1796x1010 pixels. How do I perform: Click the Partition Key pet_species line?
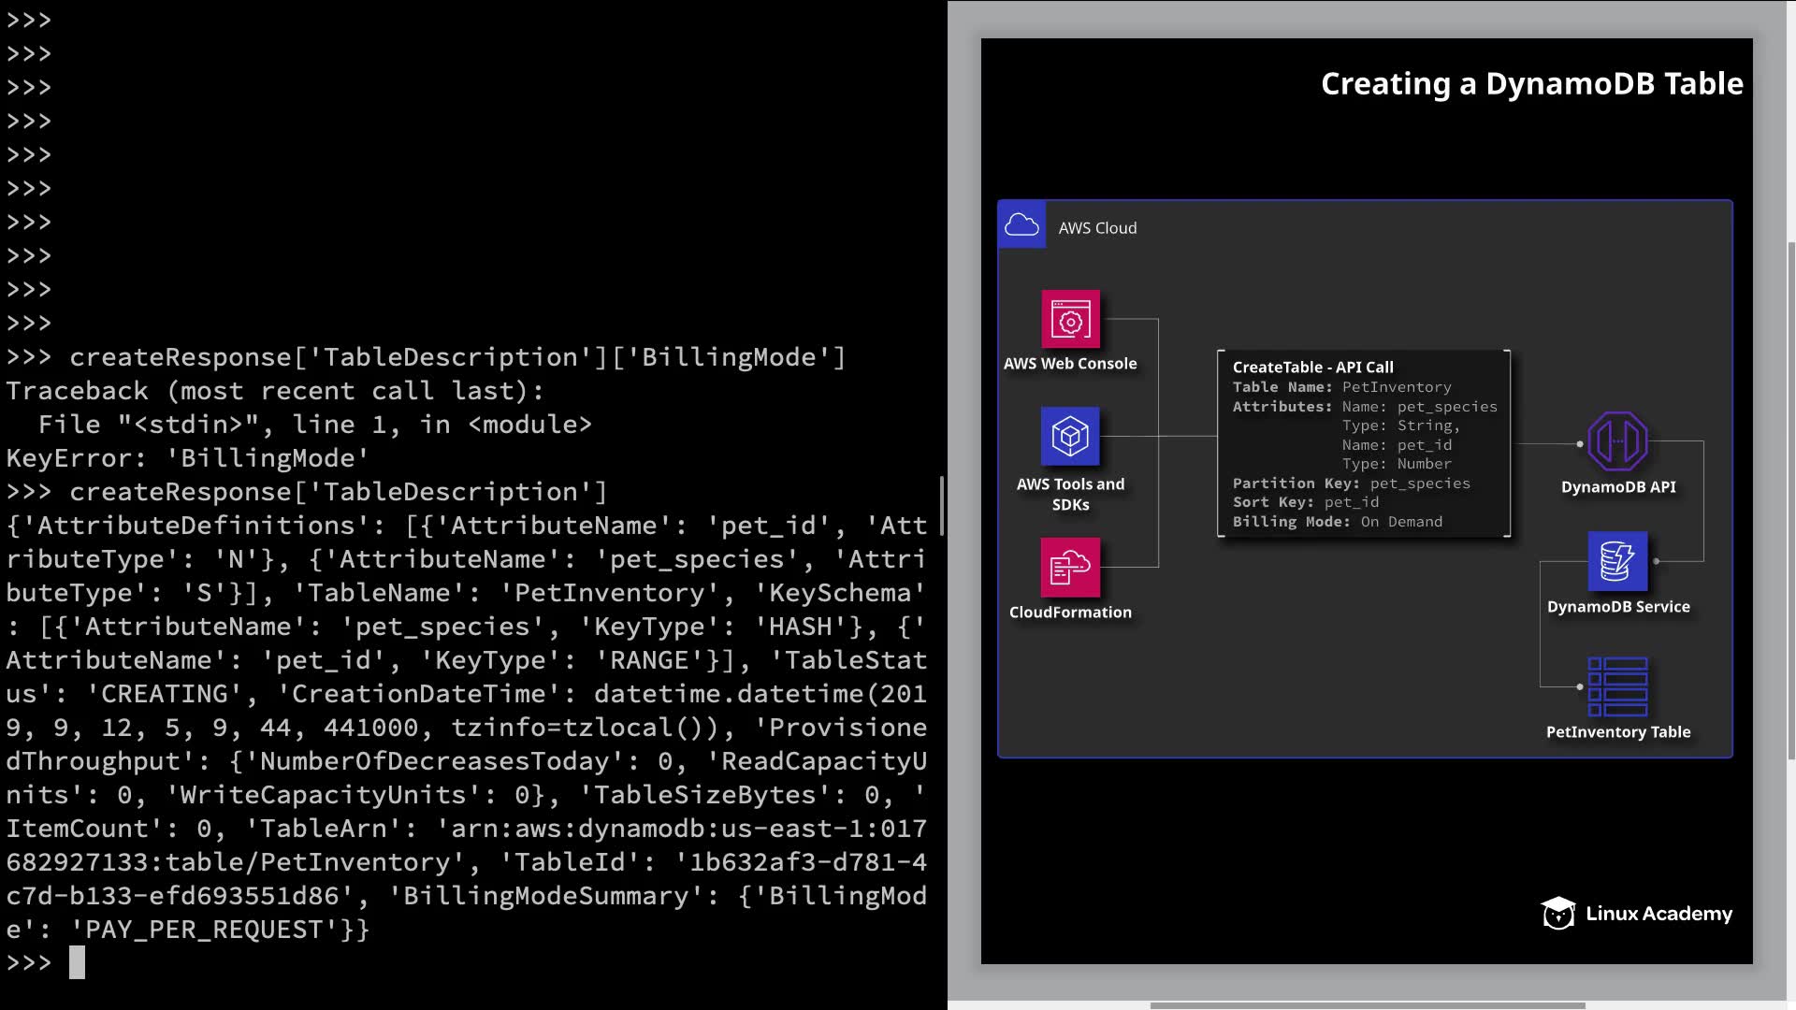1351,483
